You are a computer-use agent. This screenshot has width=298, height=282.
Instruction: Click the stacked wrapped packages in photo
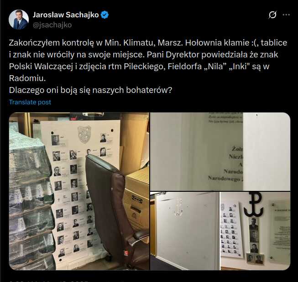coord(31,197)
